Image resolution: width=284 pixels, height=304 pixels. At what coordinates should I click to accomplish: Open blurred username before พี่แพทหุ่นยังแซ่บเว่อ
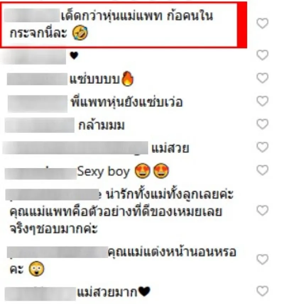pyautogui.click(x=38, y=104)
